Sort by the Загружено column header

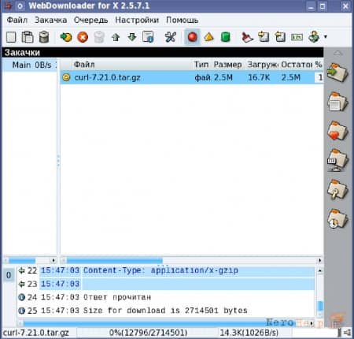pyautogui.click(x=262, y=65)
